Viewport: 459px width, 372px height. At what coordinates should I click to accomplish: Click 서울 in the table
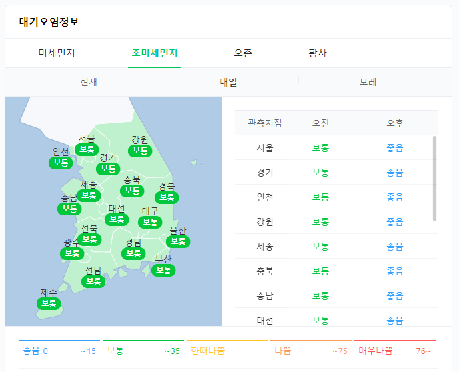[265, 148]
